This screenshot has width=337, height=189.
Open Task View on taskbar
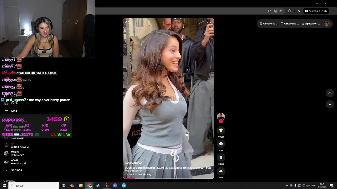(63, 186)
